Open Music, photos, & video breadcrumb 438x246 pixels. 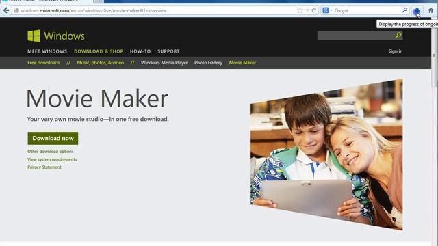click(101, 63)
